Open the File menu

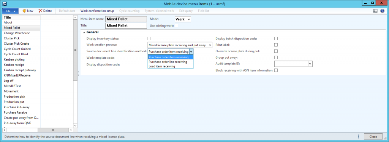pyautogui.click(x=10, y=11)
